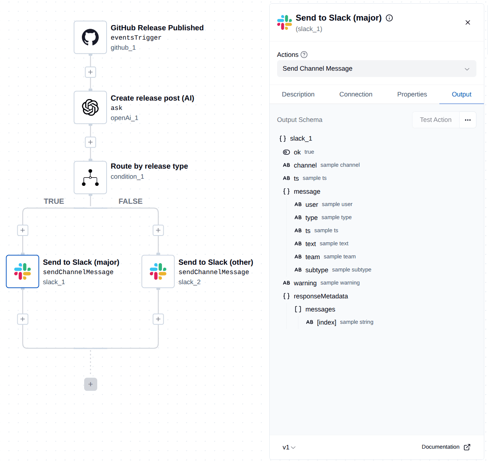Open the three-dot menu beside Test Action
The image size is (488, 464).
coord(467,120)
